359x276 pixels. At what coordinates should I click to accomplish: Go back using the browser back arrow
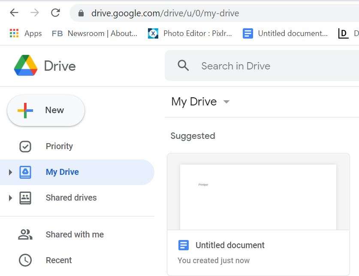pos(14,12)
